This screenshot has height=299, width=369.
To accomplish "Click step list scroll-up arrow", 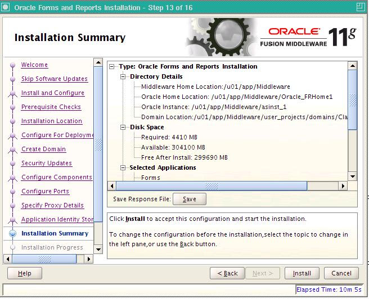I will pyautogui.click(x=98, y=62).
